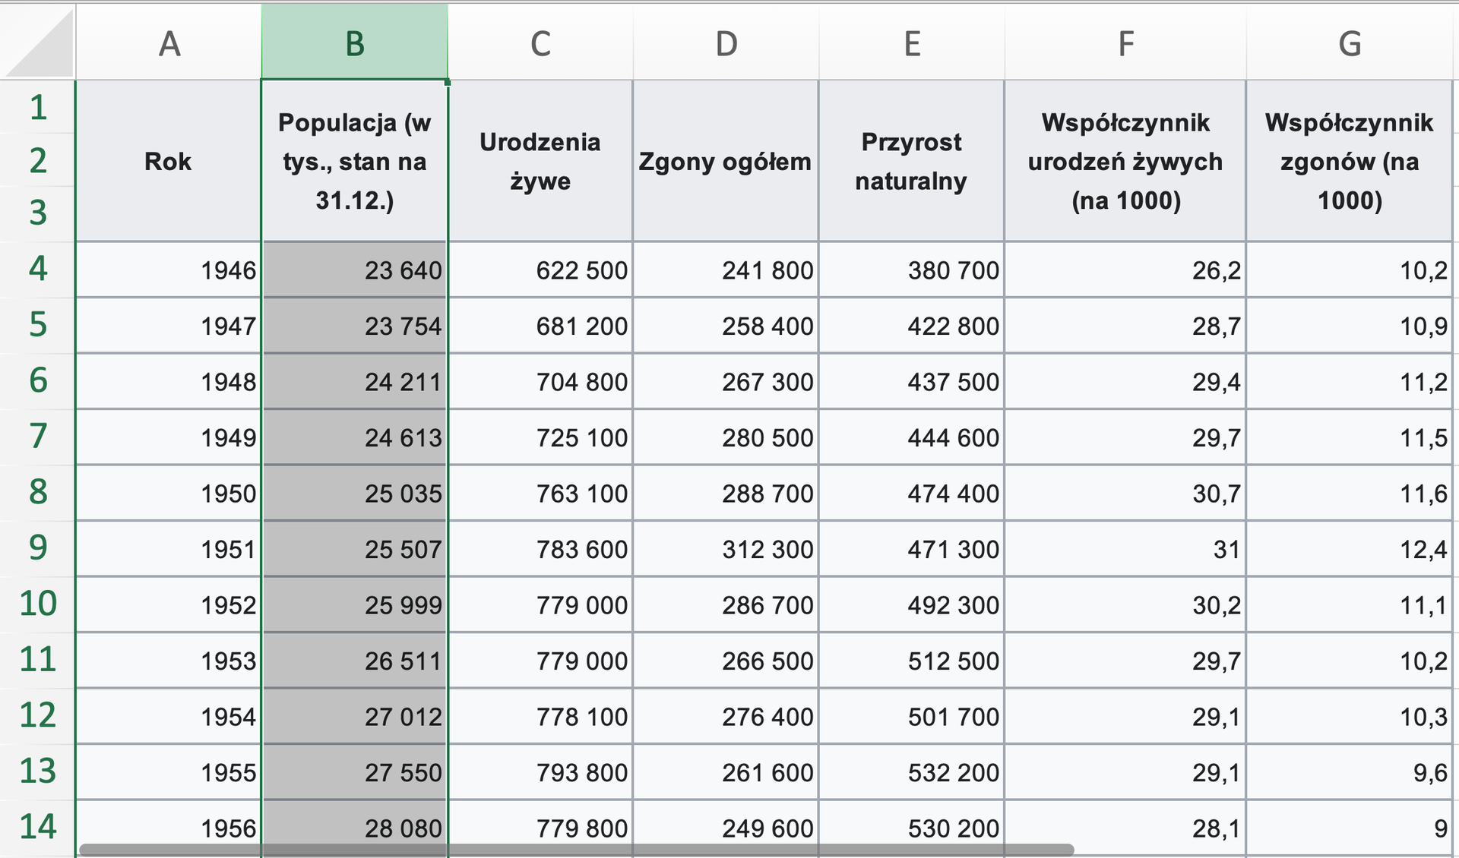Select row 13 header

pyautogui.click(x=37, y=771)
